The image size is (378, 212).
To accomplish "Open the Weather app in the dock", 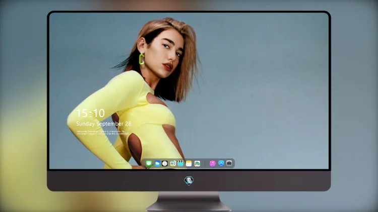I will (157, 164).
